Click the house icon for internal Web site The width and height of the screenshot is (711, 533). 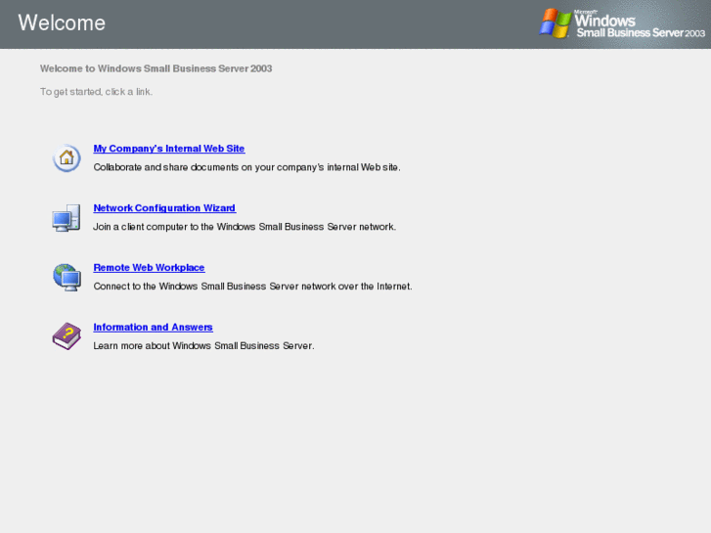click(x=67, y=157)
